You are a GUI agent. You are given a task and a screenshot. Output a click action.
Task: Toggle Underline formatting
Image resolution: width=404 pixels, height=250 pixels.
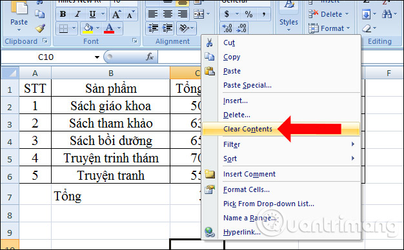click(x=92, y=14)
